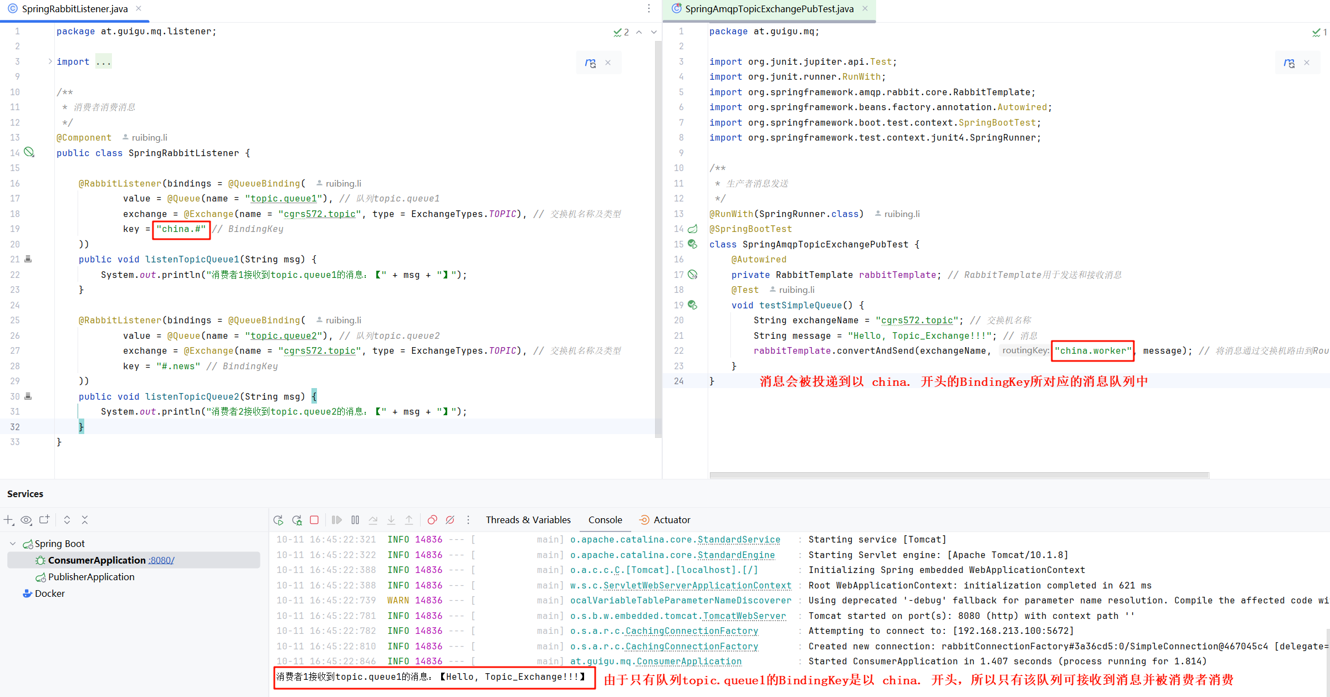Viewport: 1330px width, 697px height.
Task: Expand all nodes in the Services tree
Action: pos(66,520)
